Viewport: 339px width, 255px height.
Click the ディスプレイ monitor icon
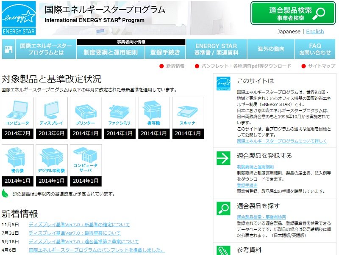click(x=51, y=110)
